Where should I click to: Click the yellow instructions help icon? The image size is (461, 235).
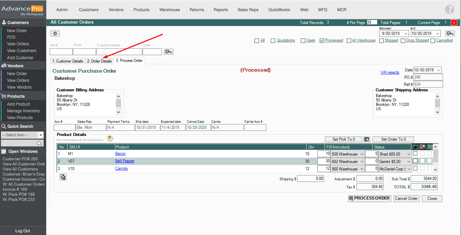pyautogui.click(x=110, y=138)
